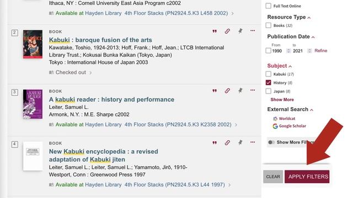Click citation quote icon for Kabuki baroque fusion
This screenshot has height=198, width=353.
[x=215, y=31]
